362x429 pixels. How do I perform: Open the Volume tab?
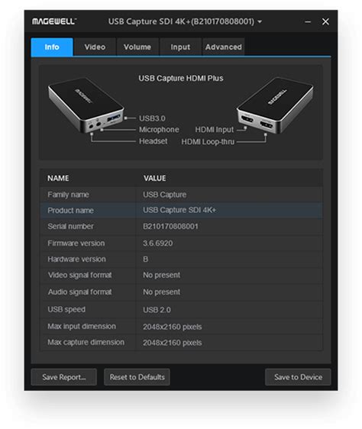[x=137, y=47]
